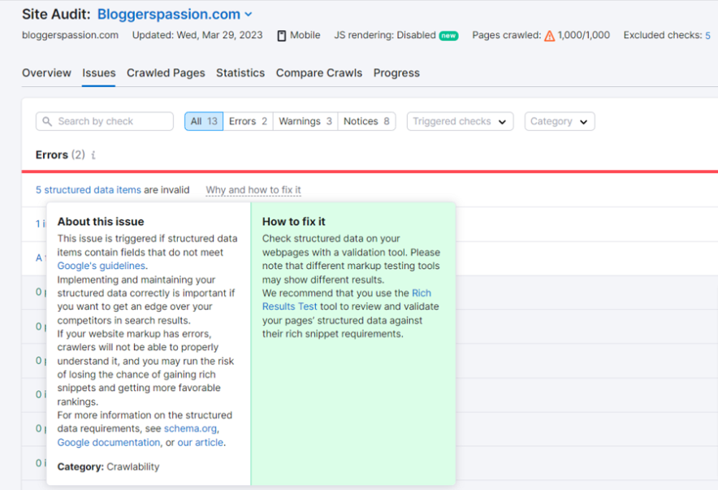Filter issues by Warnings 3
Screen dimensions: 718x490
pyautogui.click(x=305, y=121)
